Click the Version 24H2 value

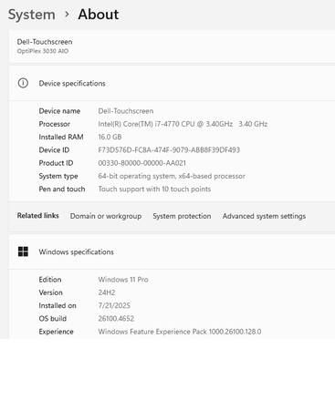point(107,292)
